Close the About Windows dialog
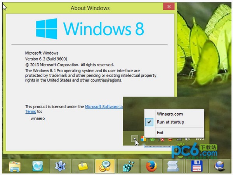 [169, 7]
